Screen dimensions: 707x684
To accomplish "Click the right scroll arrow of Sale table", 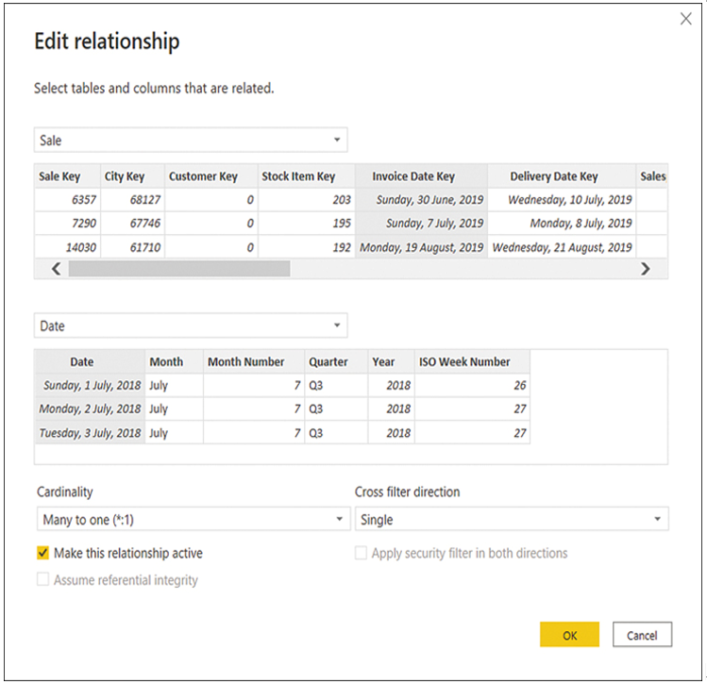I will click(x=646, y=269).
